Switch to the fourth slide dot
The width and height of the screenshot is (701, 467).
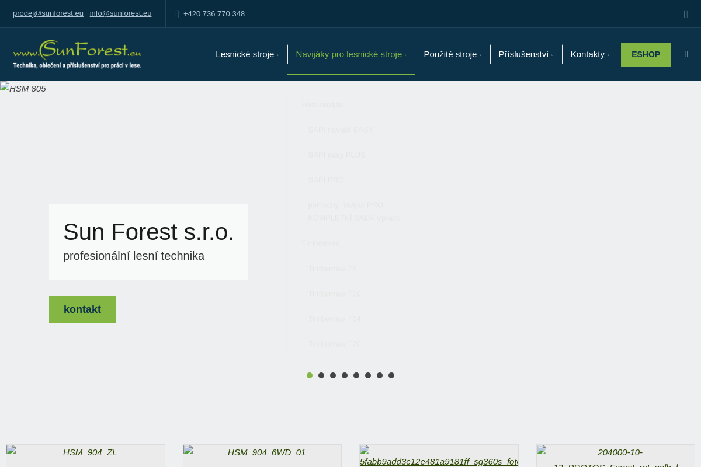click(x=345, y=375)
